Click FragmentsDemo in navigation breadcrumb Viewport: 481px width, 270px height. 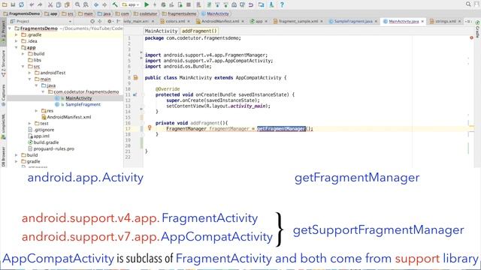coord(22,13)
